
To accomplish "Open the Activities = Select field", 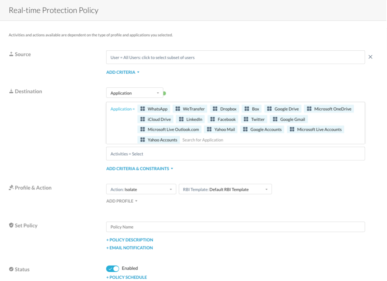I will (x=235, y=154).
